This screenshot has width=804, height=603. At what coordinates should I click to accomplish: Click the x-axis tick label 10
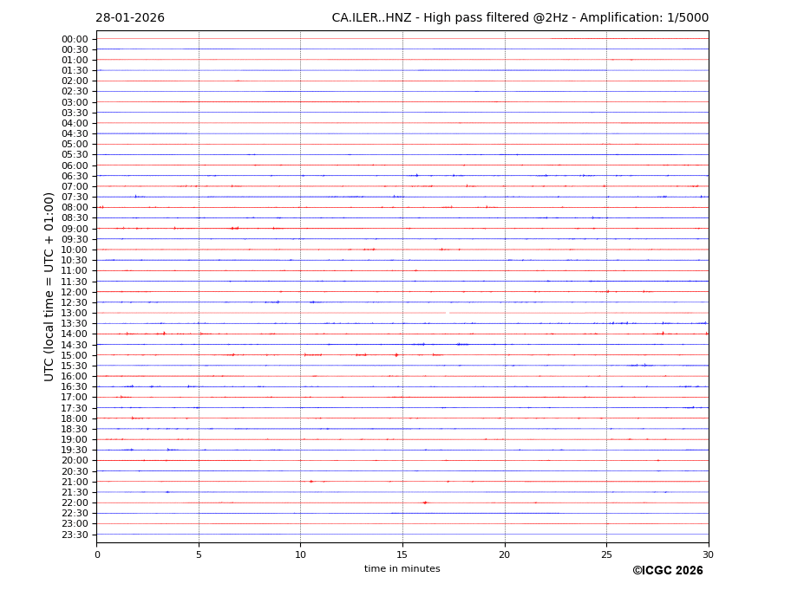coord(300,554)
